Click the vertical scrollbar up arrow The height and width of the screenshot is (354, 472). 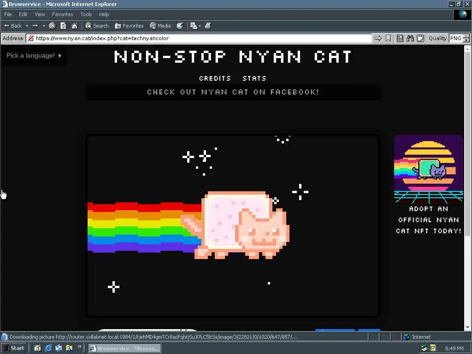(467, 49)
